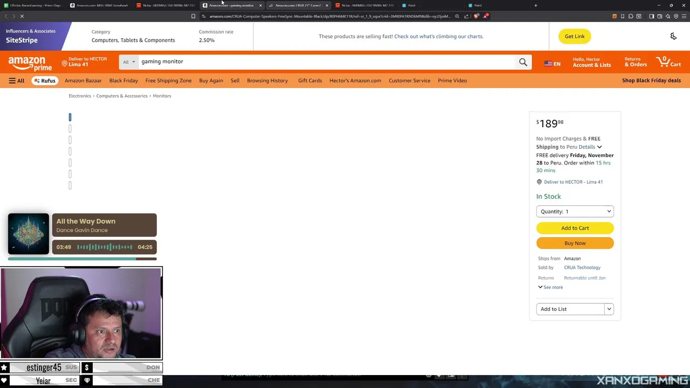Open Black Friday nav item

(123, 81)
